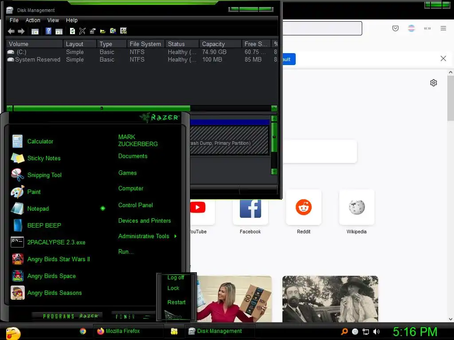Open the Properties toolbar icon
The height and width of the screenshot is (340, 454).
(x=93, y=31)
